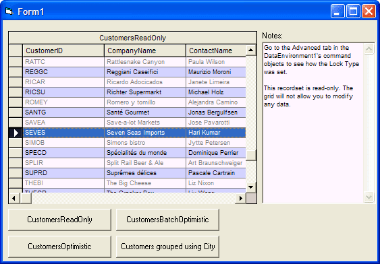Click the CustomersReadOnly button
Viewport: 380px width, 264px height.
[59, 220]
